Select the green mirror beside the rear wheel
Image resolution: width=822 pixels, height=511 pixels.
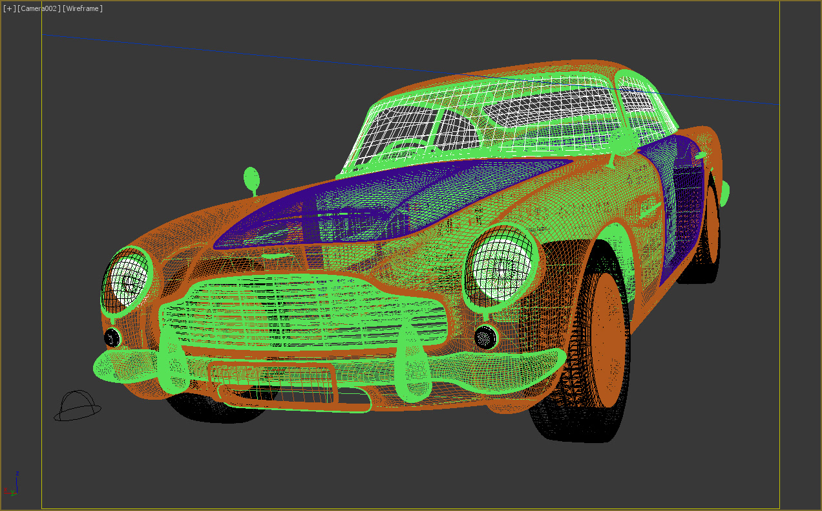click(x=724, y=193)
